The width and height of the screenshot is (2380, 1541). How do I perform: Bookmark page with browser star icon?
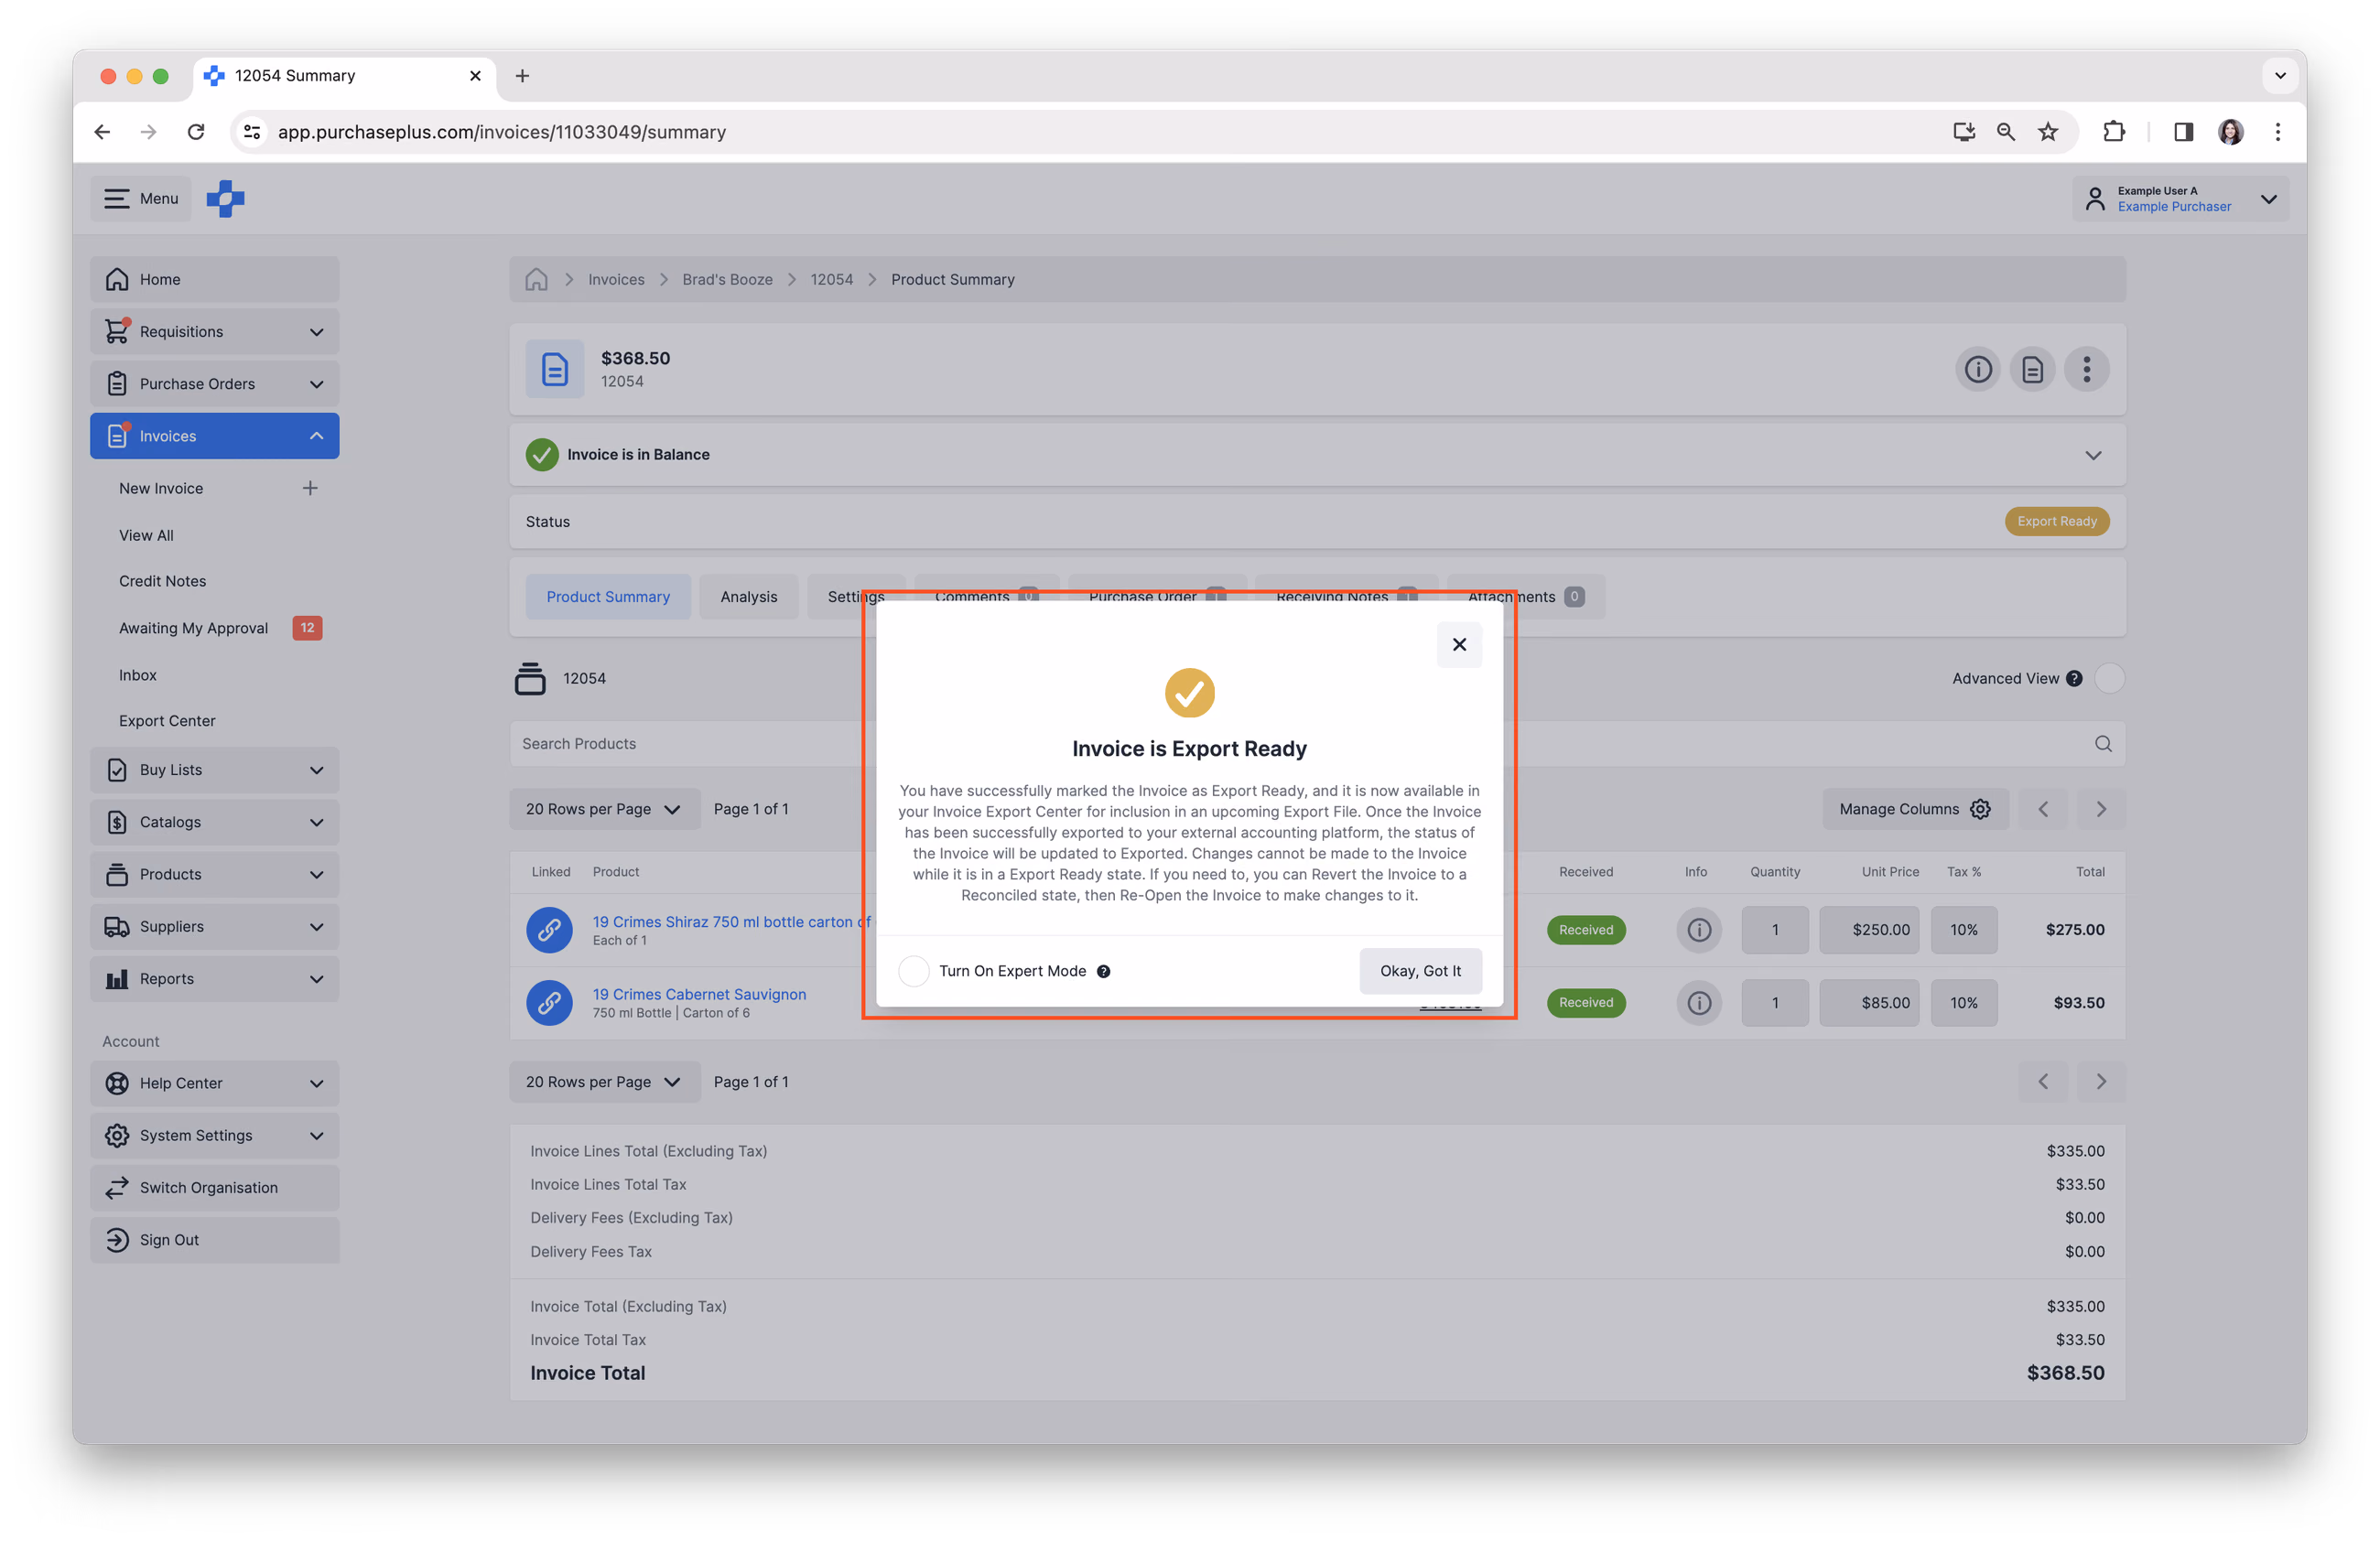coord(2048,132)
